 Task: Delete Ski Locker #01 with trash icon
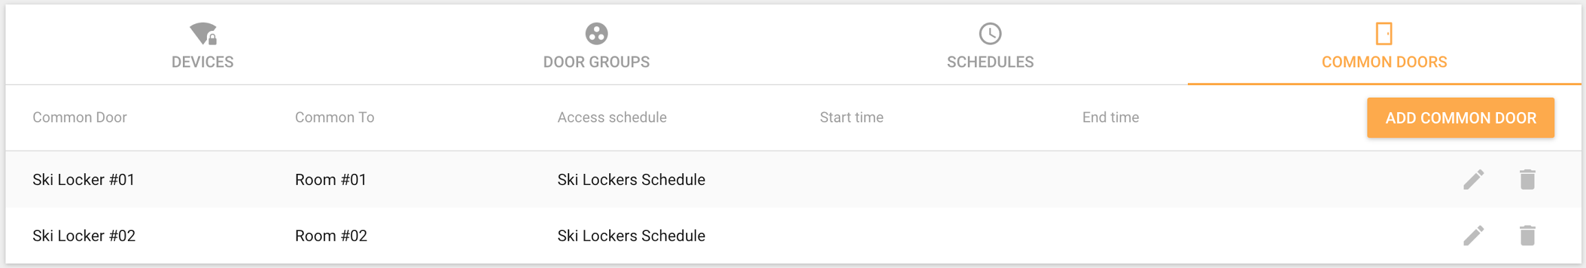coord(1528,179)
